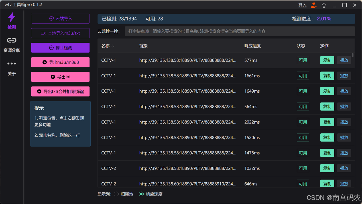Sort by the 名称 column arrow
The height and width of the screenshot is (204, 362).
click(113, 46)
